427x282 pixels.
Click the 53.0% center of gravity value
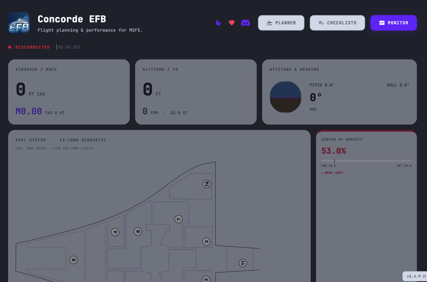point(334,151)
